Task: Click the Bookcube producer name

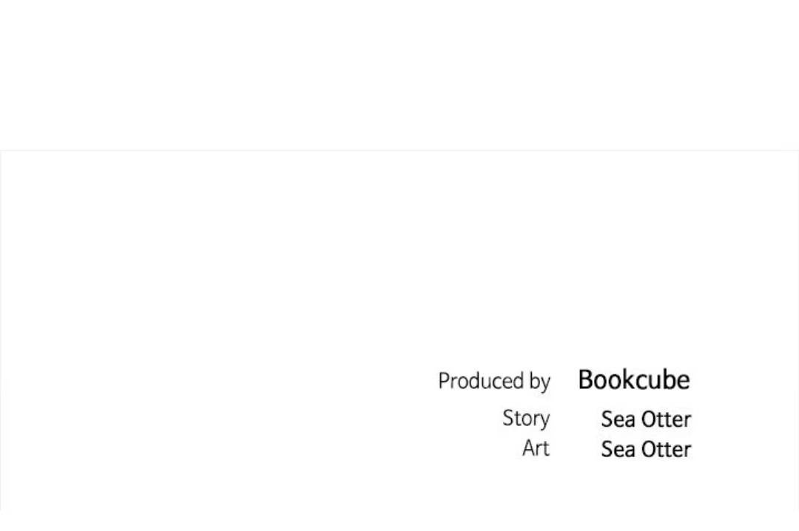Action: point(633,380)
